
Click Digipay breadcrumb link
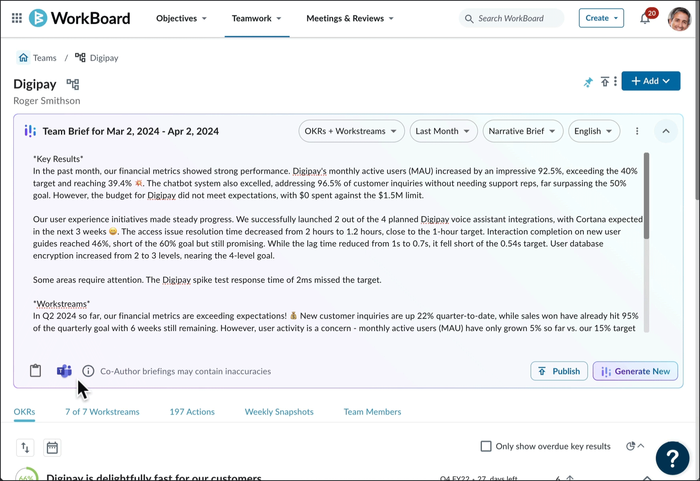coord(104,58)
